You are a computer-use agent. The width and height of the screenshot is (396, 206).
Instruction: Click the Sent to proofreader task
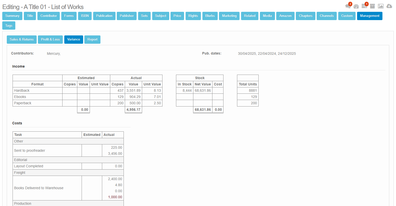30,150
